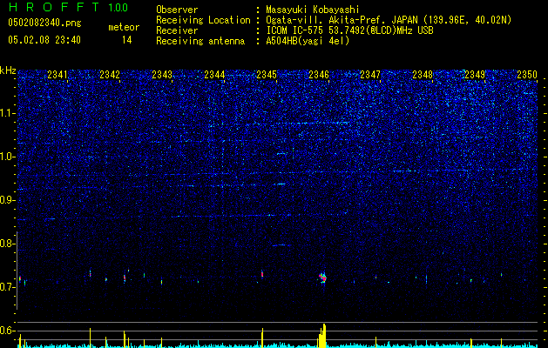The width and height of the screenshot is (548, 348).
Task: Click the meteor count value 14
Action: click(127, 40)
